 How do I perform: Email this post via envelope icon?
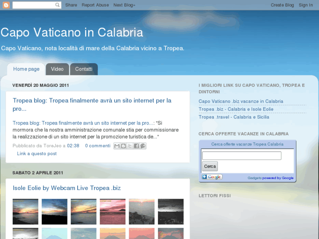[x=117, y=146]
